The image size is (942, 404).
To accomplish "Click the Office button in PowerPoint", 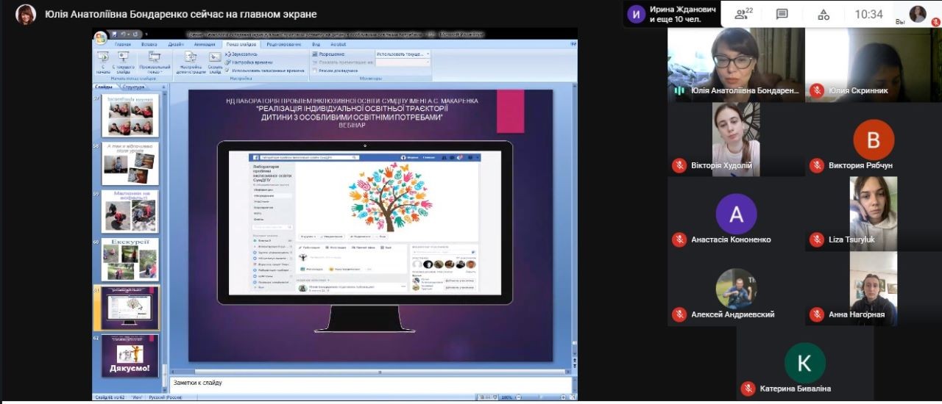I will pyautogui.click(x=100, y=36).
